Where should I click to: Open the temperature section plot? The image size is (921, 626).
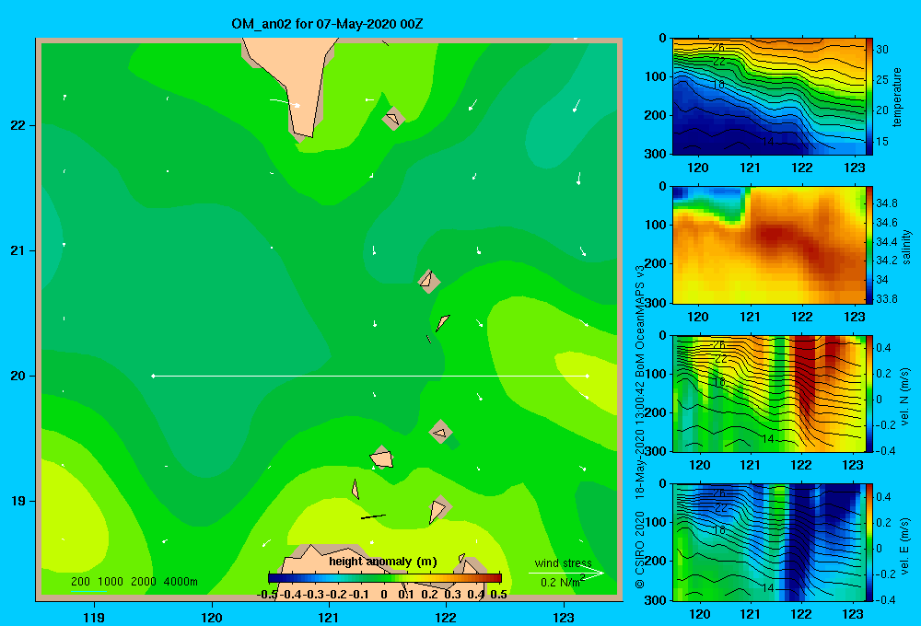[x=769, y=97]
